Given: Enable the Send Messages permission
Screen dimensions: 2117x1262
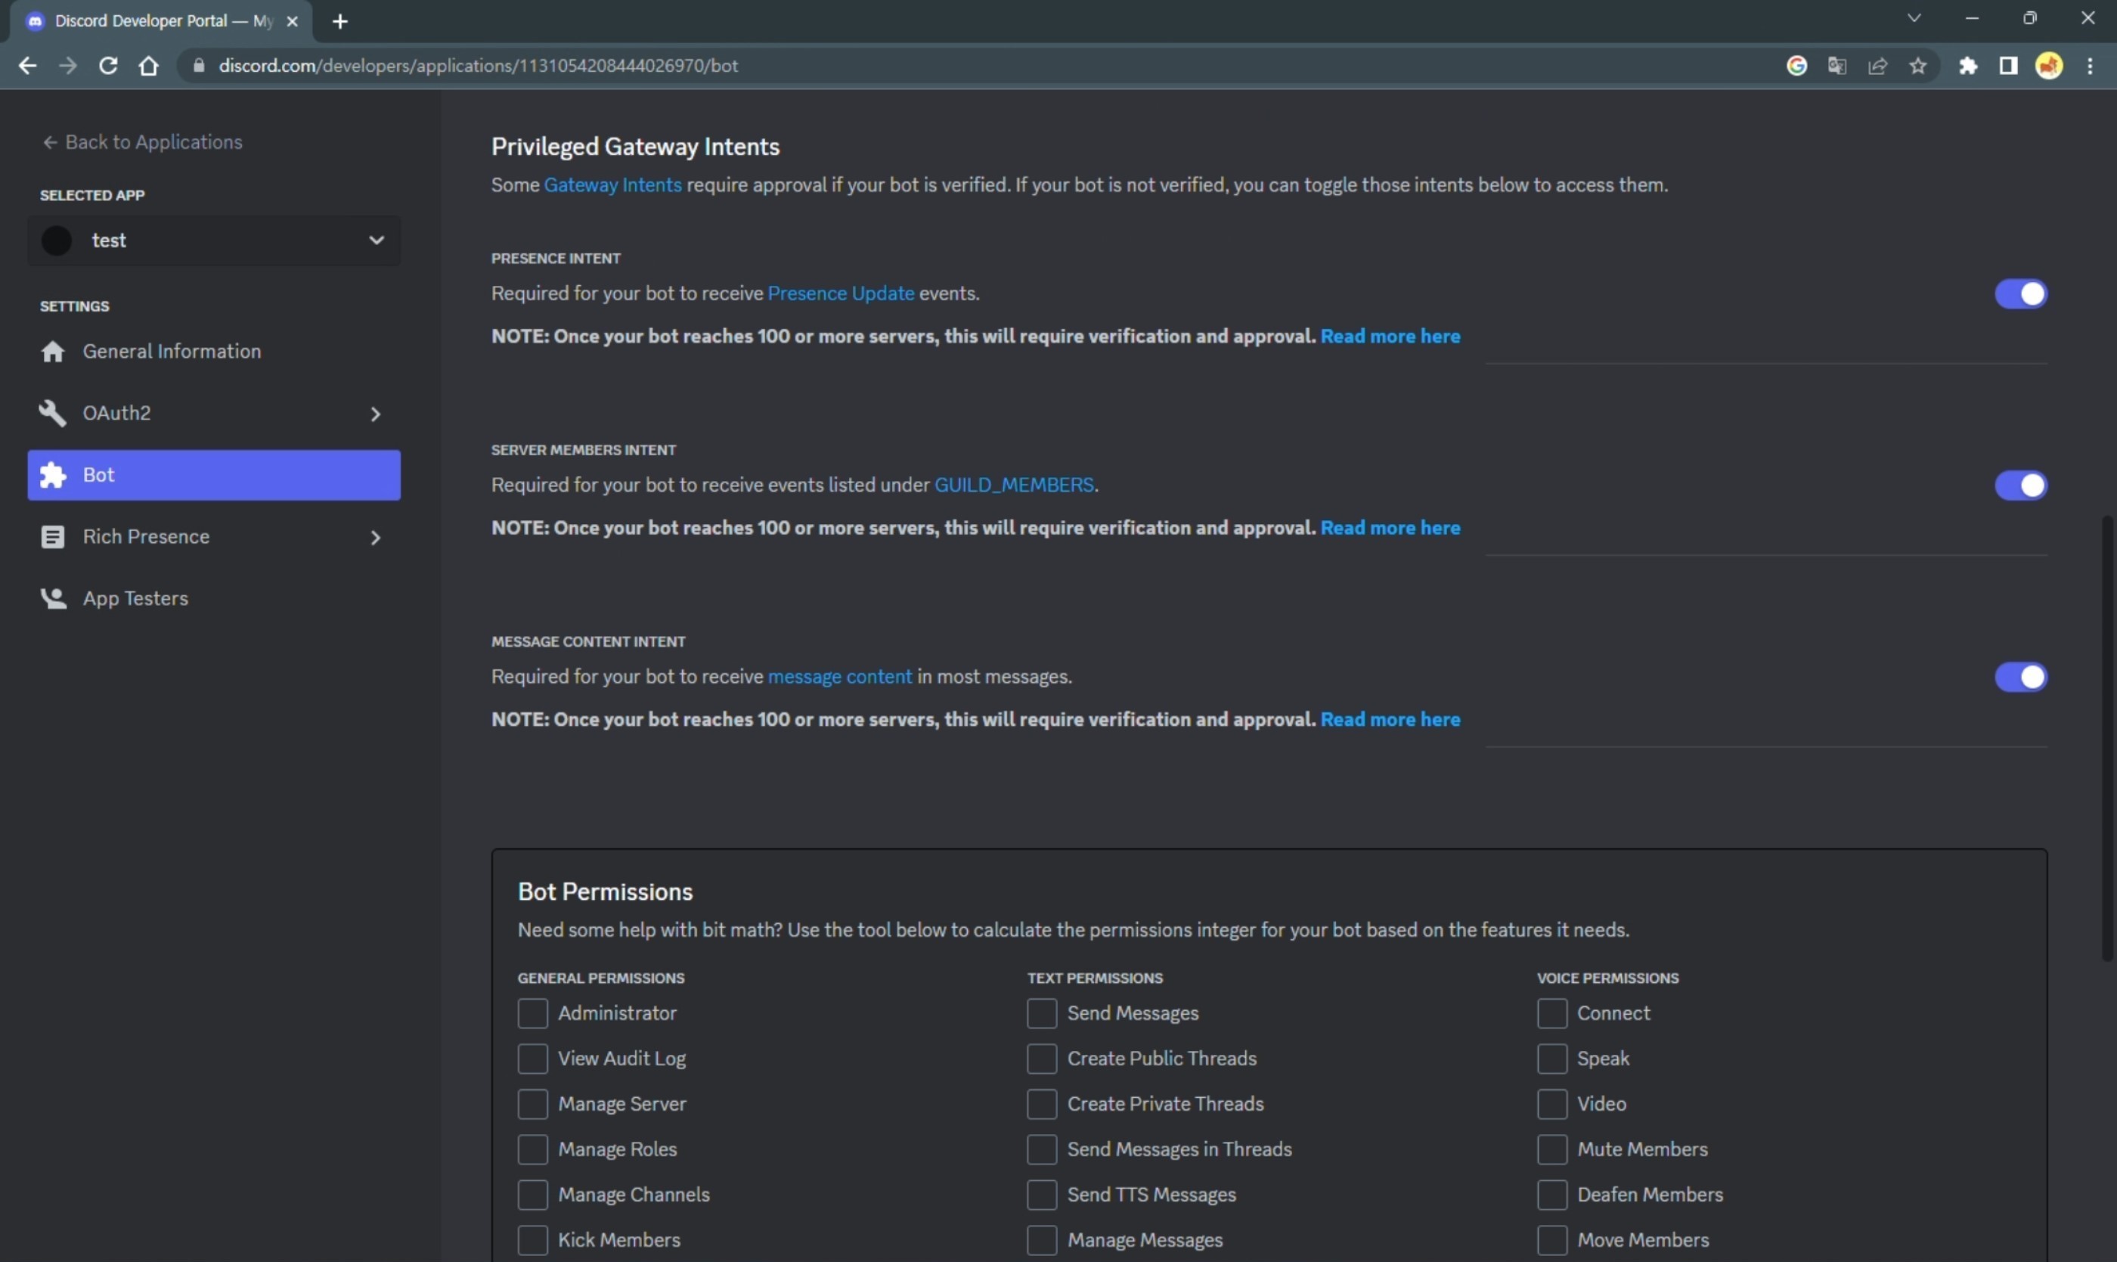Looking at the screenshot, I should (x=1043, y=1012).
